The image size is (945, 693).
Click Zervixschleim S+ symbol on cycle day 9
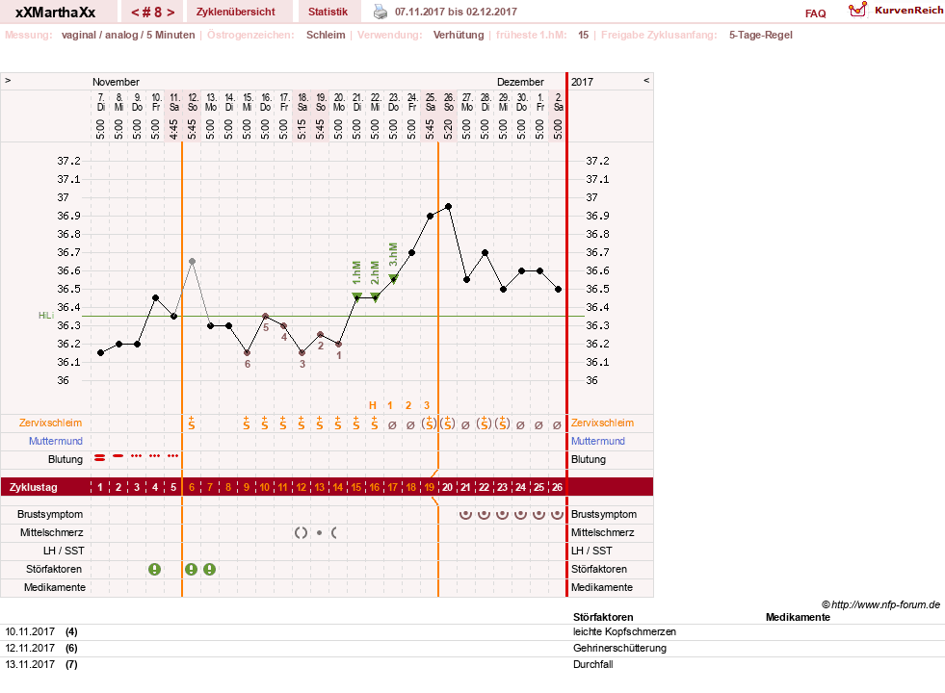pyautogui.click(x=246, y=423)
